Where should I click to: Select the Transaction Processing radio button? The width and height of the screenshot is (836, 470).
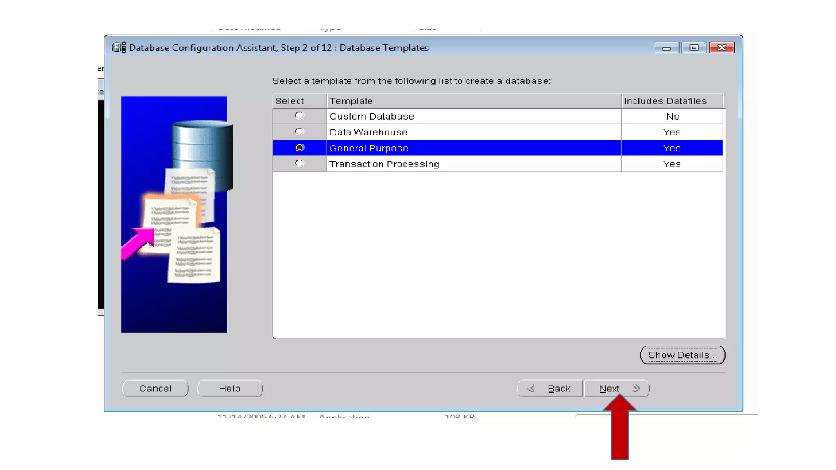click(x=300, y=163)
